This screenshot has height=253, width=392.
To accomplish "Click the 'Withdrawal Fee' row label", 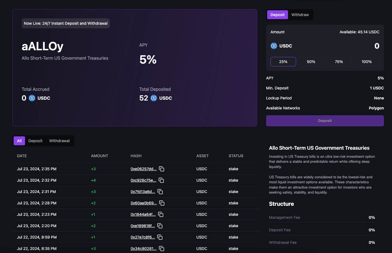I will click(283, 242).
